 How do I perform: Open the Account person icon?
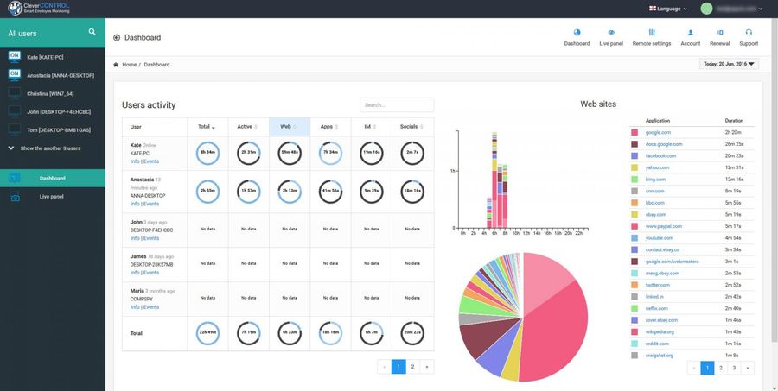tap(690, 32)
